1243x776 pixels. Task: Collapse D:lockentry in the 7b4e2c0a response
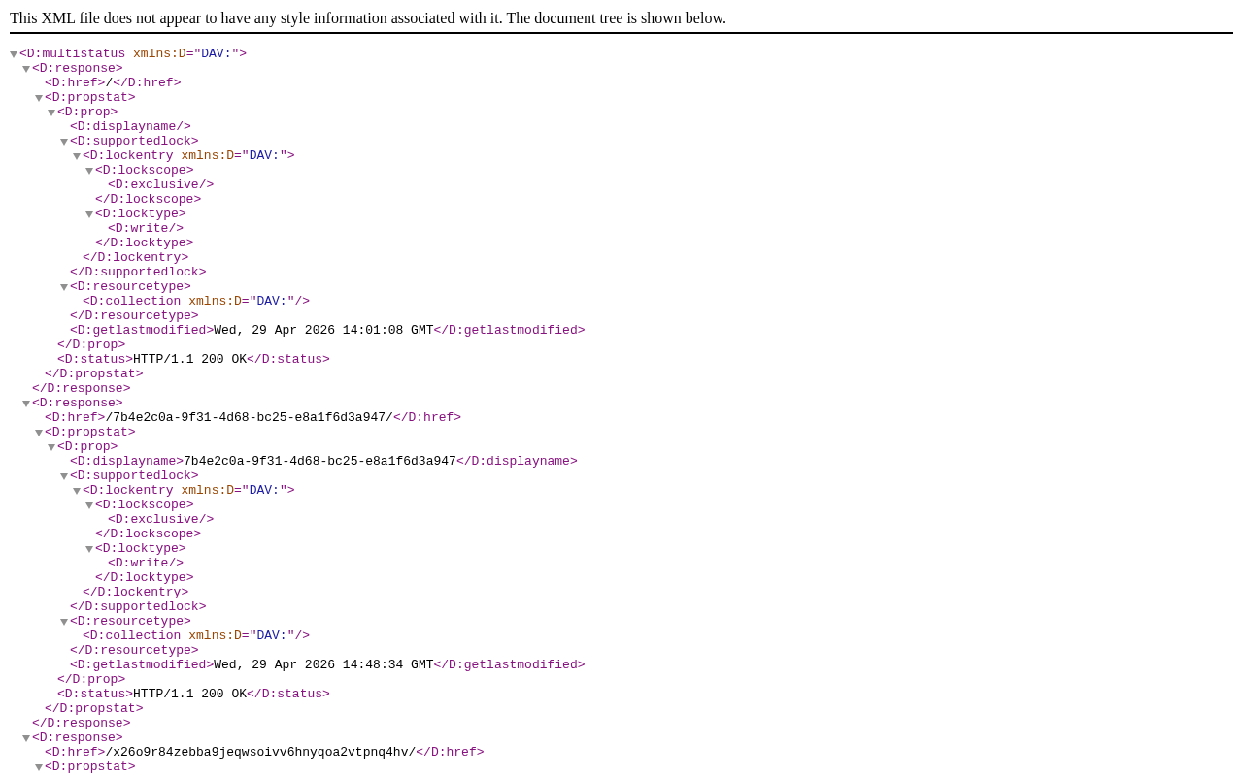click(77, 491)
